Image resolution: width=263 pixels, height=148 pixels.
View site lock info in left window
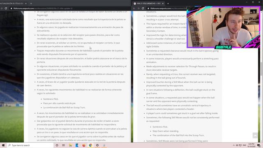click(11, 8)
